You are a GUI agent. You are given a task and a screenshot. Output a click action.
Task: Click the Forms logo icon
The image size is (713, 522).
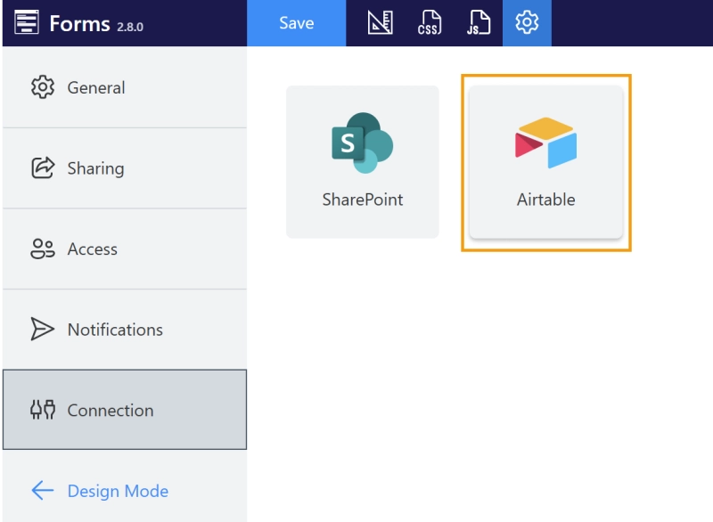27,21
